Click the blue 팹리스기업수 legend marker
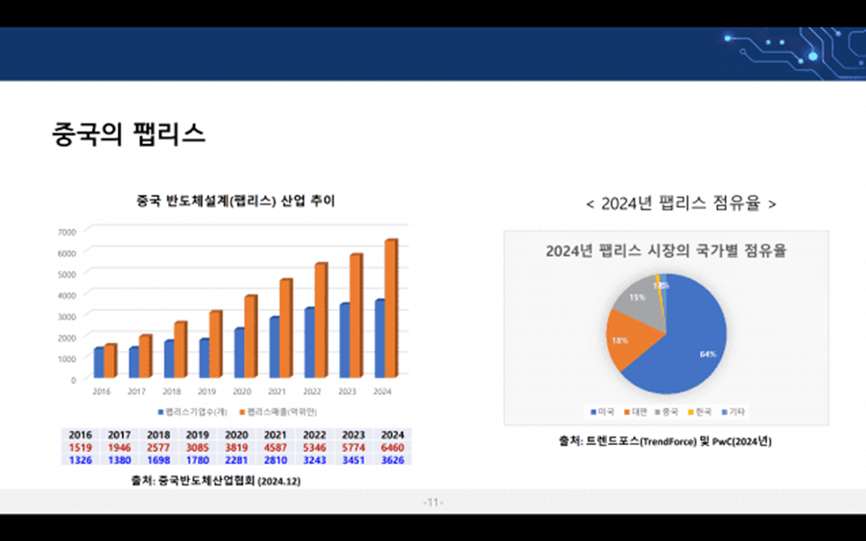The width and height of the screenshot is (866, 541). (x=160, y=412)
